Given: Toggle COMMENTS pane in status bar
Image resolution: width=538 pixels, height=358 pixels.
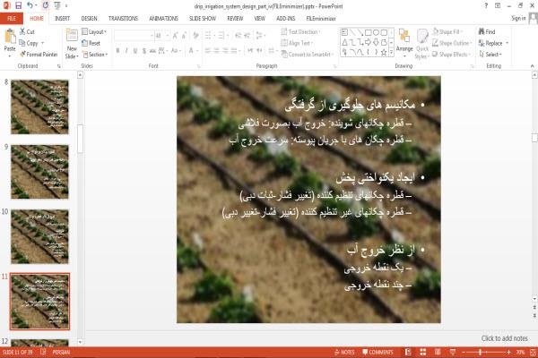Looking at the screenshot, I should click(377, 352).
